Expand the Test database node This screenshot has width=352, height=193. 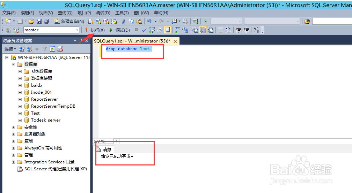tap(20, 113)
